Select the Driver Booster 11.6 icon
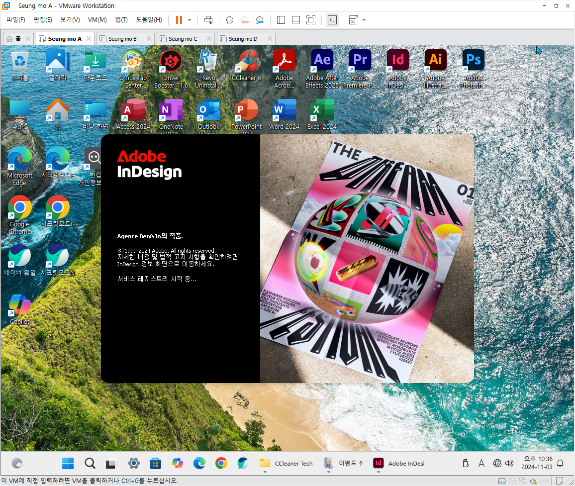The width and height of the screenshot is (575, 486). pyautogui.click(x=171, y=70)
